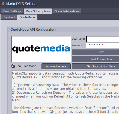Click the 'MarketXLS Settings' title text
119x114 pixels.
(x=22, y=4)
